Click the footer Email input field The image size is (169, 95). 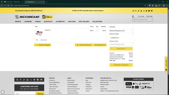point(25,94)
